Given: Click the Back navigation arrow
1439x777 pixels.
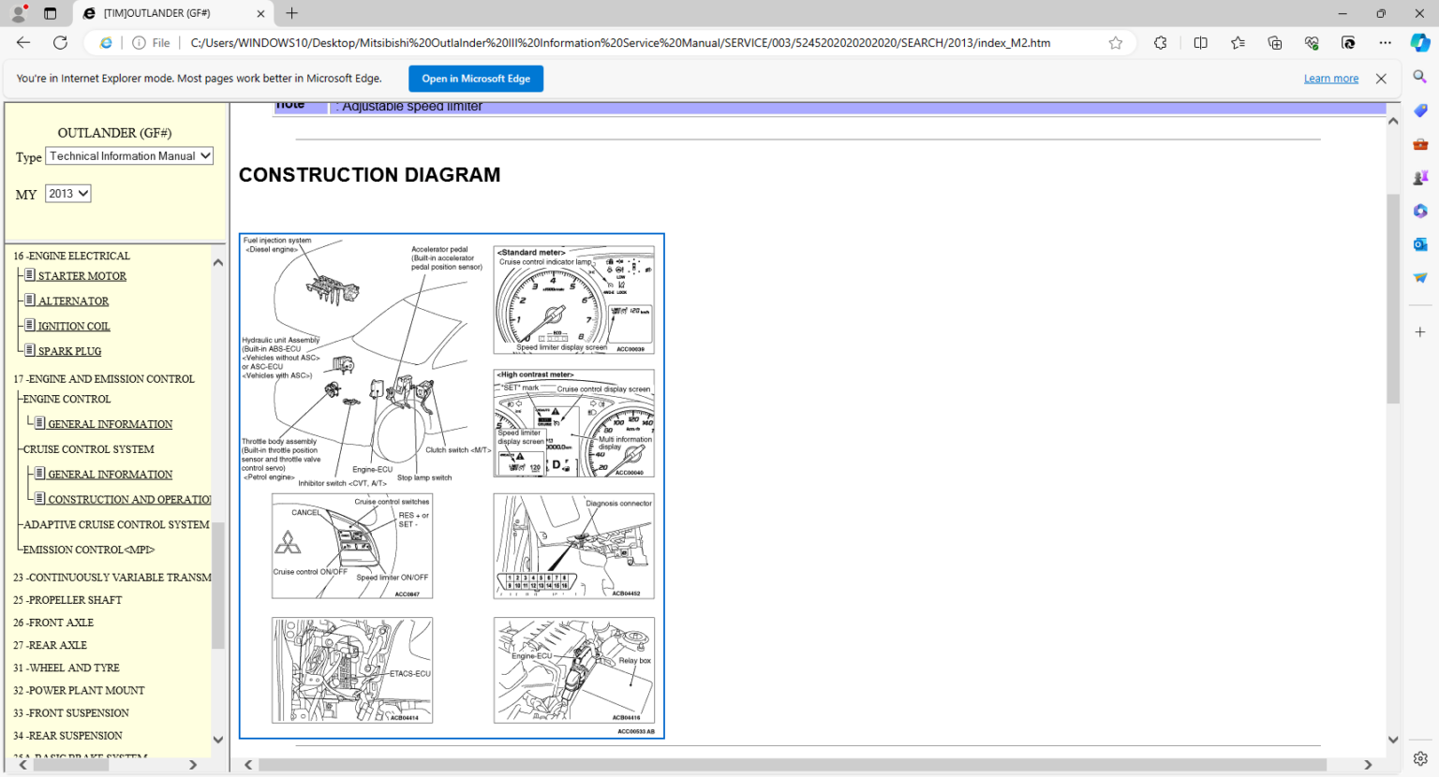Looking at the screenshot, I should (23, 43).
